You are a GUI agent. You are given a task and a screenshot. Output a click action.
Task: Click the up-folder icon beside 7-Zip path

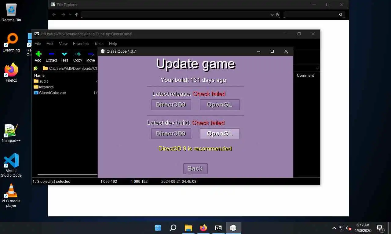(x=36, y=68)
